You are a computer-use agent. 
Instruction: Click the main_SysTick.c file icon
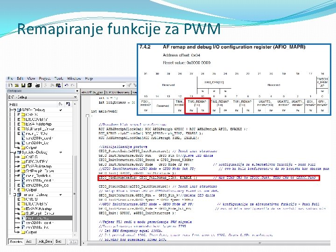23,176
